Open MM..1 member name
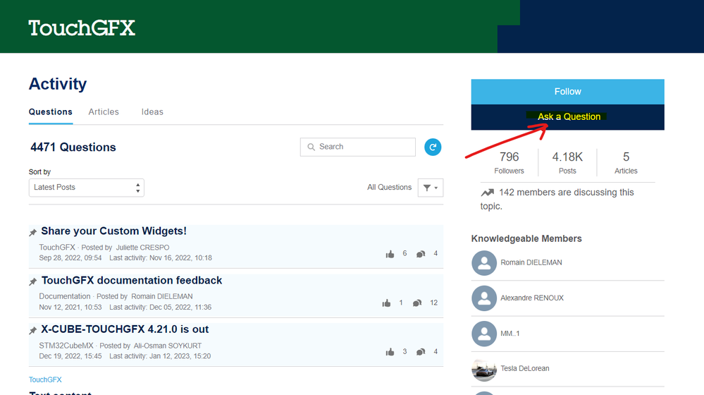This screenshot has height=395, width=704. pos(510,334)
